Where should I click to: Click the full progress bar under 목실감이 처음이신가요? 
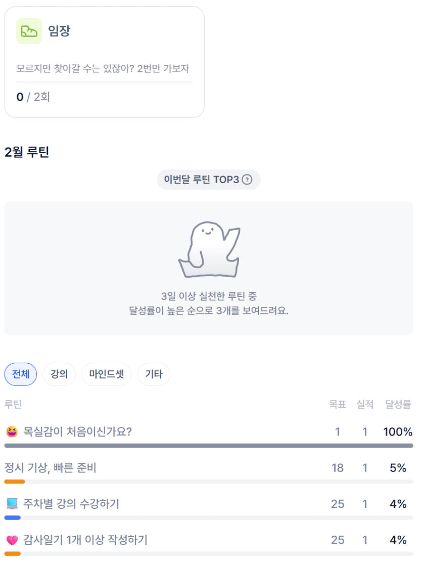pyautogui.click(x=209, y=446)
